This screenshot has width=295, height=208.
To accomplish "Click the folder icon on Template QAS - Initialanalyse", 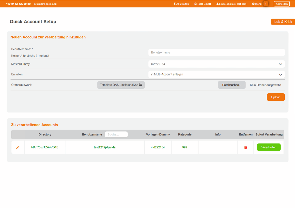I will click(140, 85).
